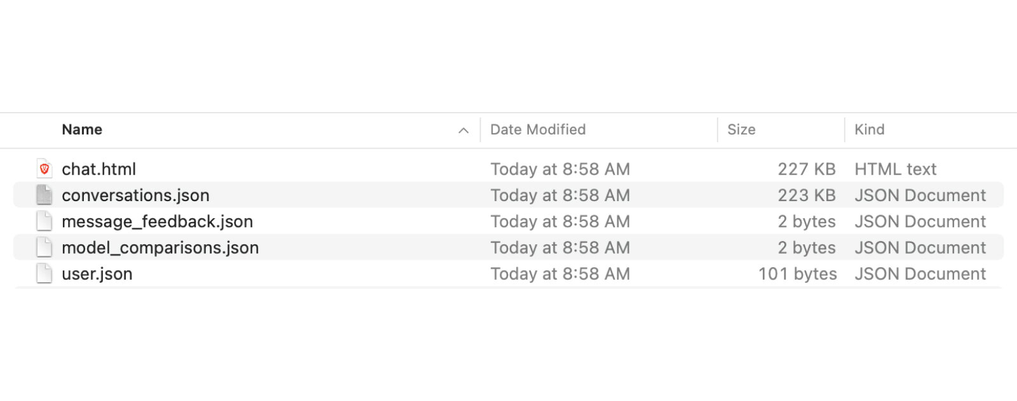Toggle sort order with Name column chevron
This screenshot has height=401, width=1017.
(463, 130)
